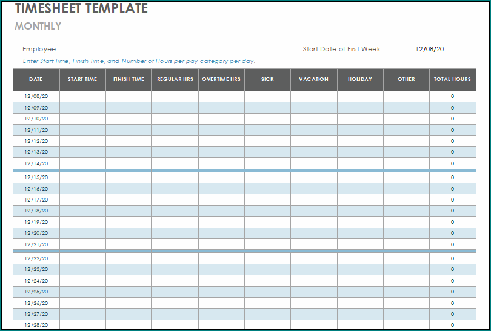Click the TIMESHEET TEMPLATE title
Image resolution: width=491 pixels, height=331 pixels.
(81, 8)
